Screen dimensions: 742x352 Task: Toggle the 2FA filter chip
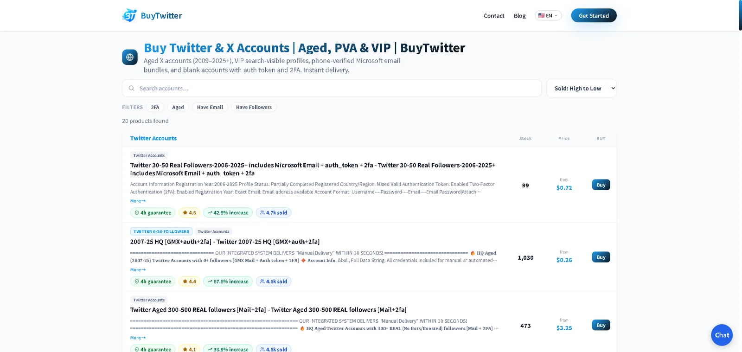(155, 107)
